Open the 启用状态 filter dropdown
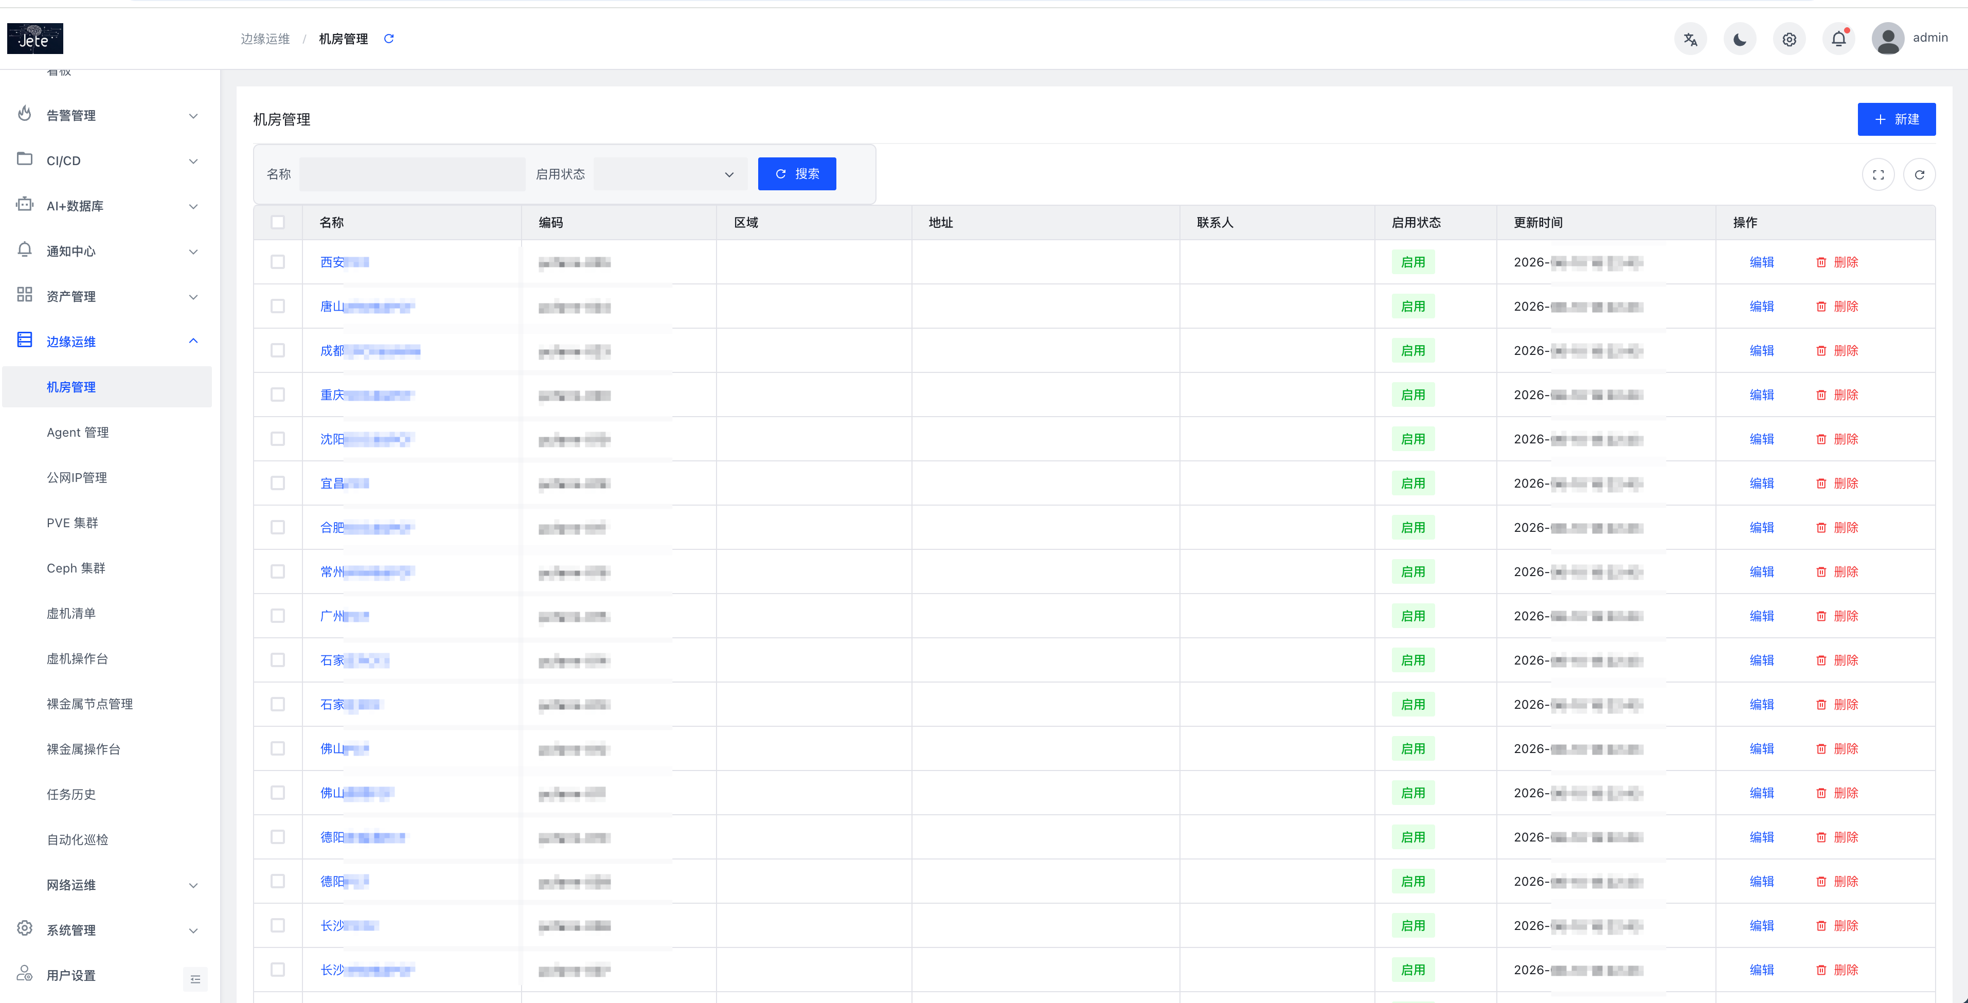 [x=669, y=174]
